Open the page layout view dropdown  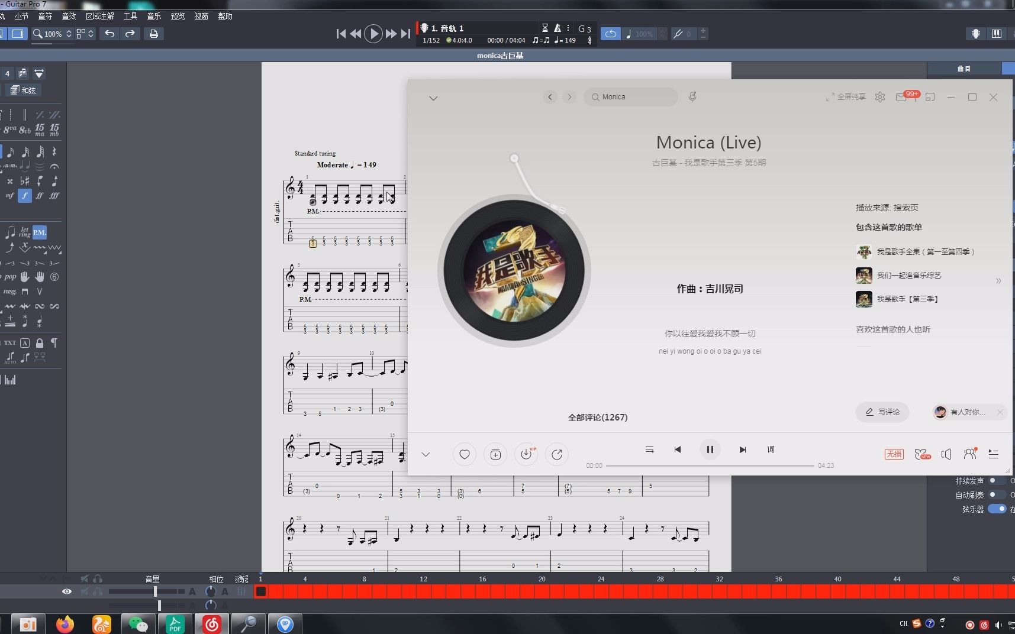pos(85,34)
